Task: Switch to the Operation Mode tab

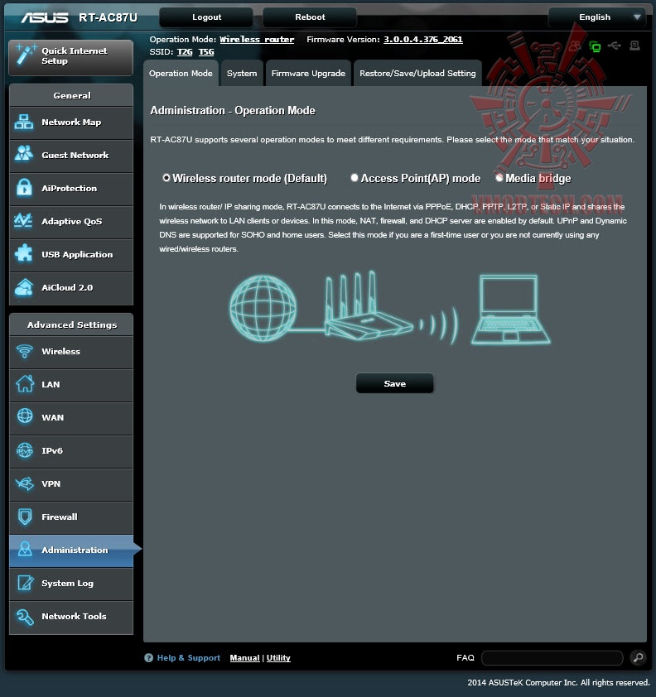Action: pos(181,74)
